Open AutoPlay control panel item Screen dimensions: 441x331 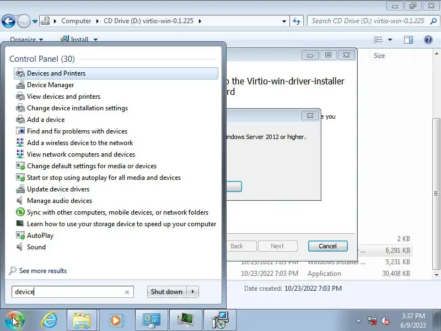[x=40, y=236]
